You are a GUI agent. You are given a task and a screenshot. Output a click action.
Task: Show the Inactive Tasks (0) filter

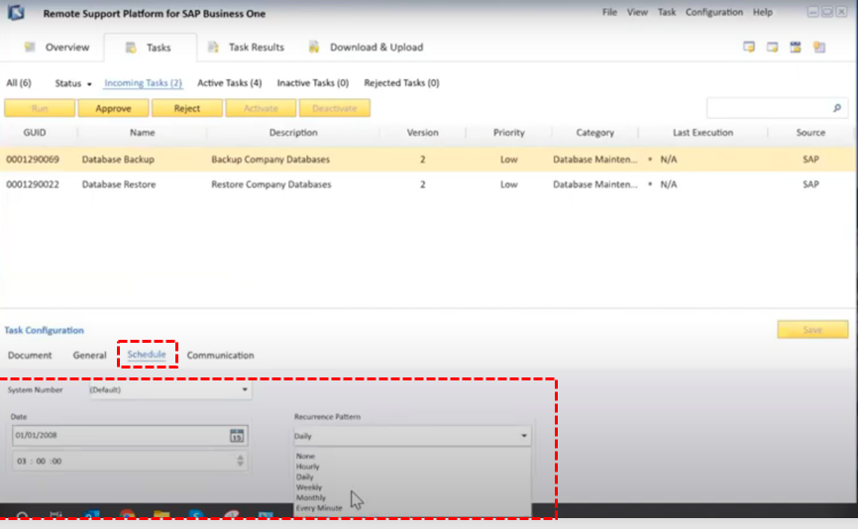coord(312,83)
